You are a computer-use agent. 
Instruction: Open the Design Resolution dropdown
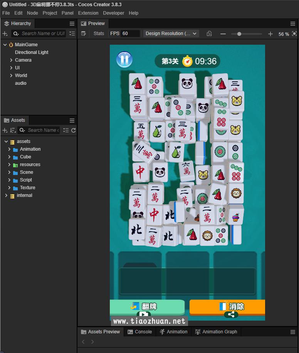pos(171,34)
